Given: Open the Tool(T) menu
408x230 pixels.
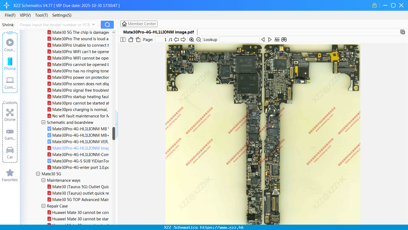Looking at the screenshot, I should (x=42, y=15).
